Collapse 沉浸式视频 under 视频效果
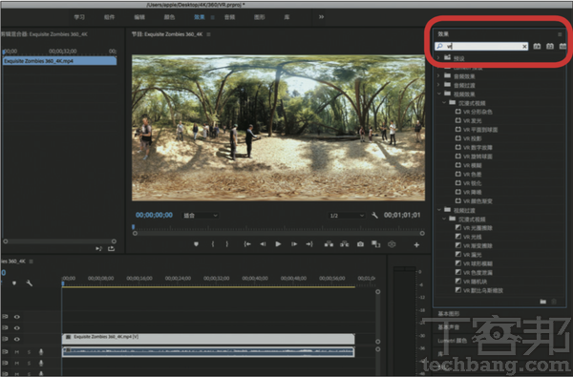The height and width of the screenshot is (377, 573). [x=444, y=103]
